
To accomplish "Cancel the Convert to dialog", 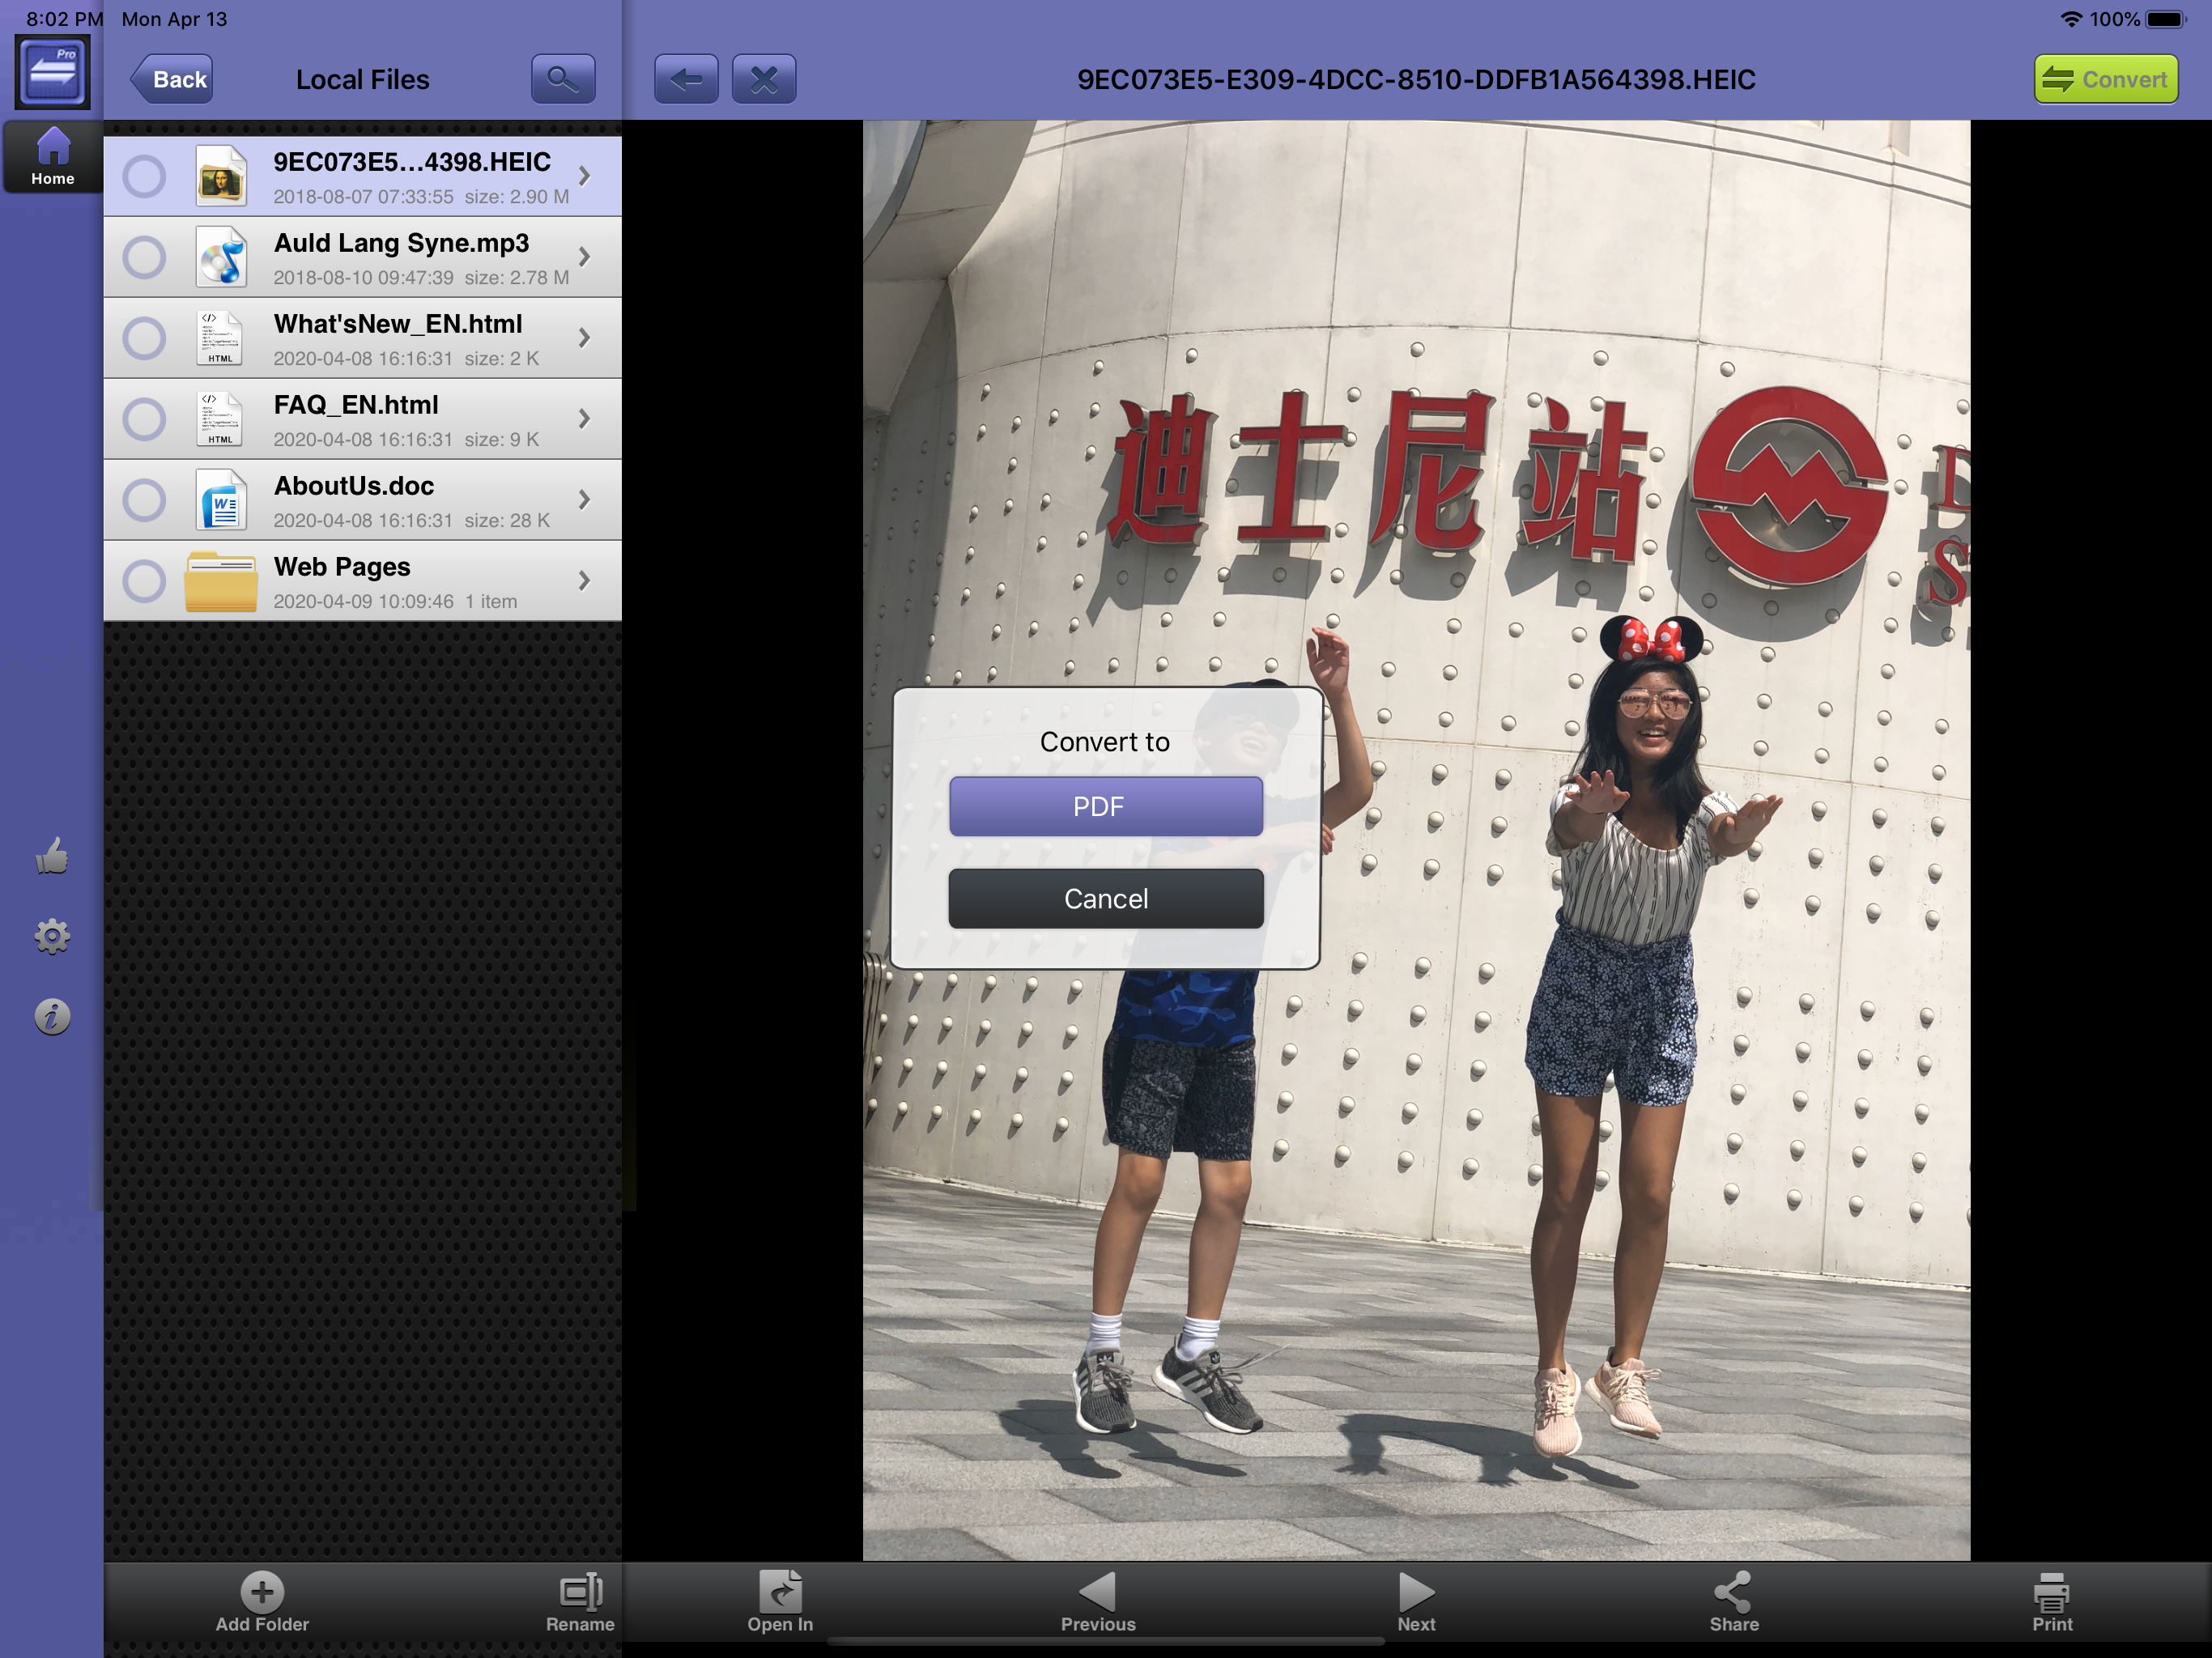I will pyautogui.click(x=1105, y=898).
